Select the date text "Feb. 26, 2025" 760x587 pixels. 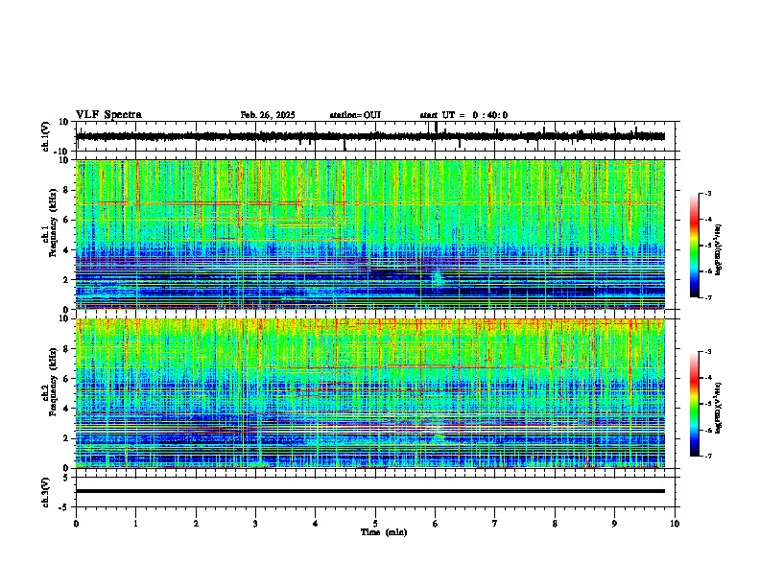(268, 115)
